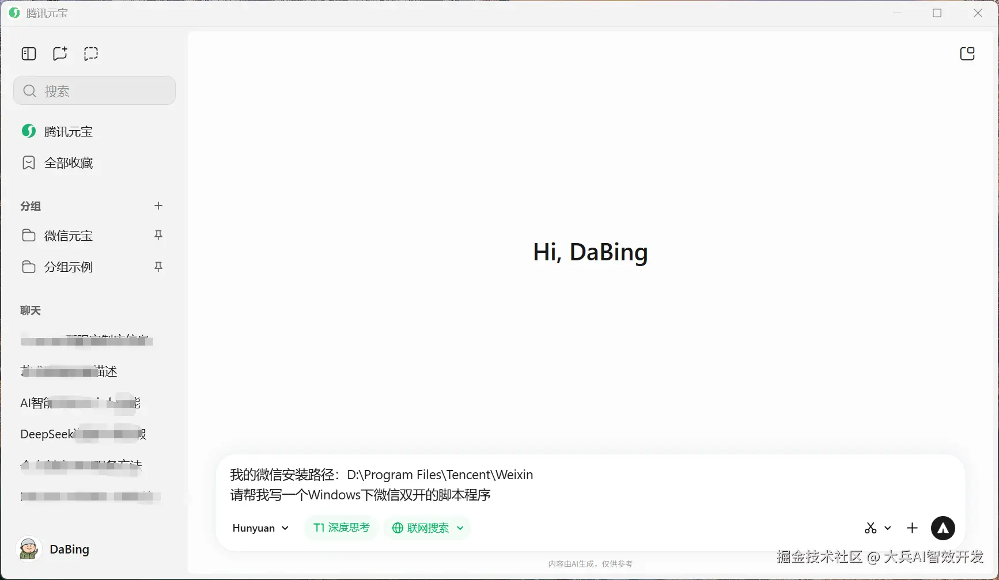Open the 微信元宝 group folder

(x=68, y=236)
